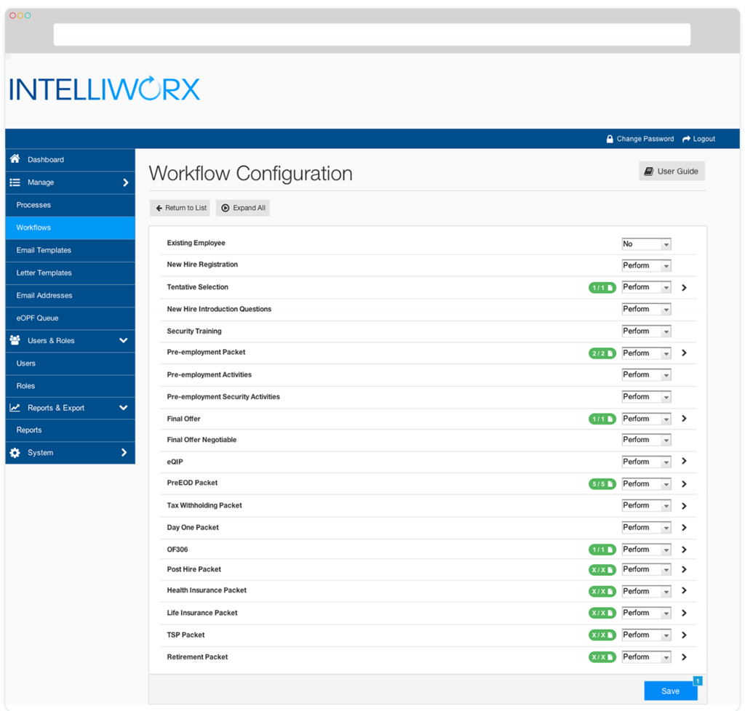Expand the eQIP row chevron
745x711 pixels.
pos(684,462)
